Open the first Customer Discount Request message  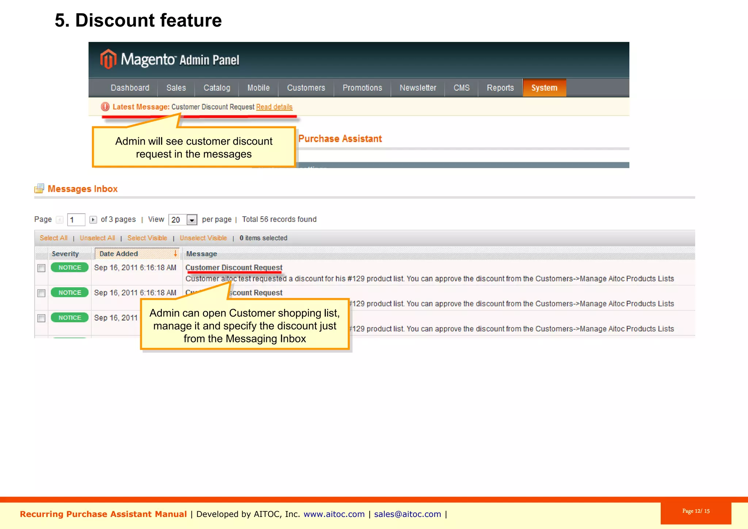234,267
